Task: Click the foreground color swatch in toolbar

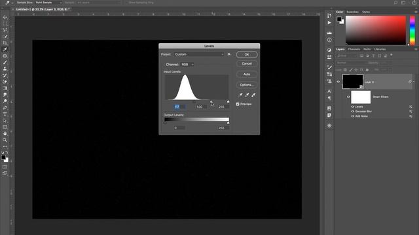Action: (x=3, y=157)
